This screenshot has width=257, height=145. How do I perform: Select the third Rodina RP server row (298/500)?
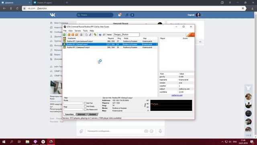tap(110, 48)
